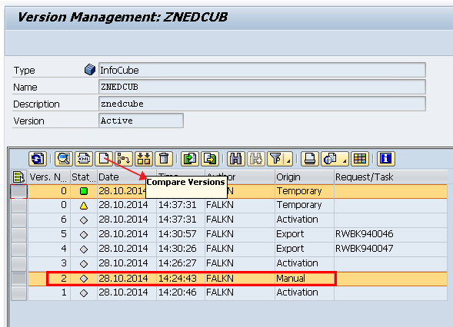Image resolution: width=453 pixels, height=327 pixels.
Task: Click the blue Information icon
Action: coord(386,159)
